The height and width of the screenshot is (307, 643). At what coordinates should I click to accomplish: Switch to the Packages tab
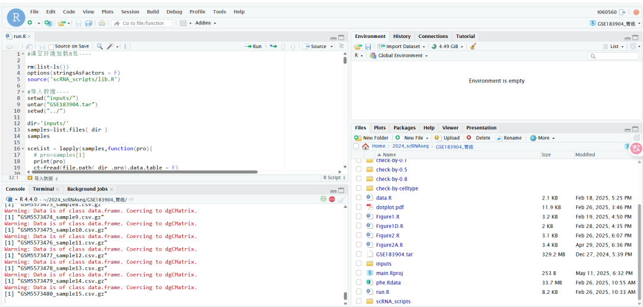point(404,128)
